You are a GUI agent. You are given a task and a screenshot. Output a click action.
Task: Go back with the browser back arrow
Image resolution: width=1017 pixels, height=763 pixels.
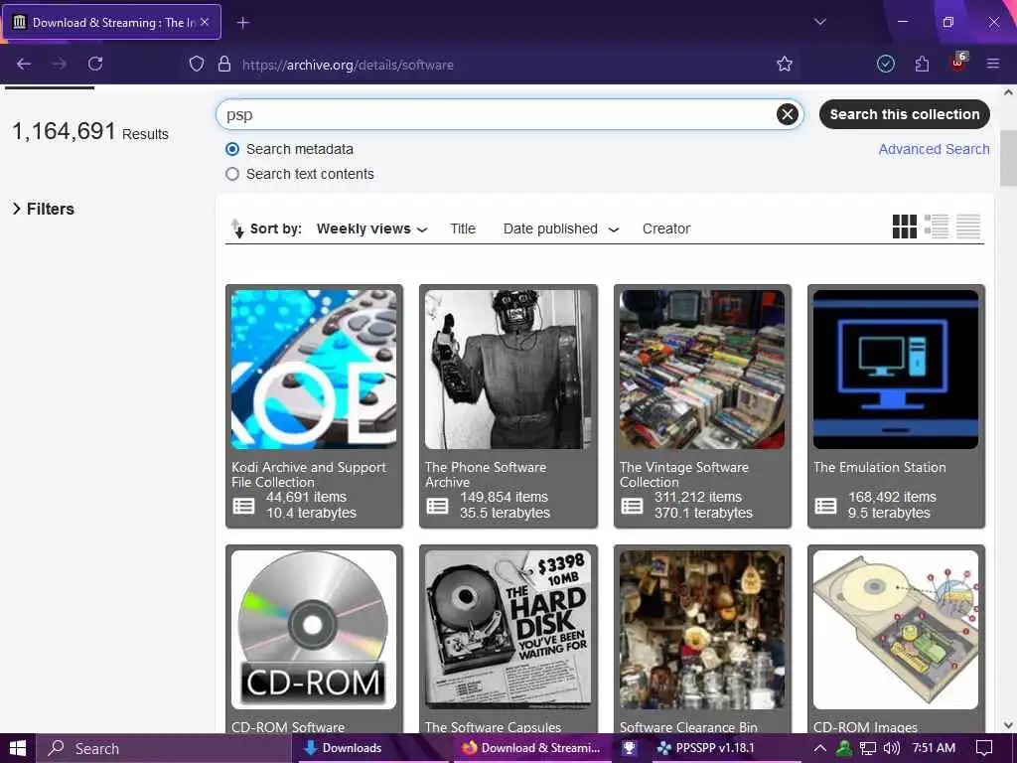coord(24,64)
